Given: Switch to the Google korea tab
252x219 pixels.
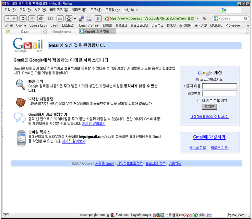Looking at the screenshot, I should tap(60, 32).
